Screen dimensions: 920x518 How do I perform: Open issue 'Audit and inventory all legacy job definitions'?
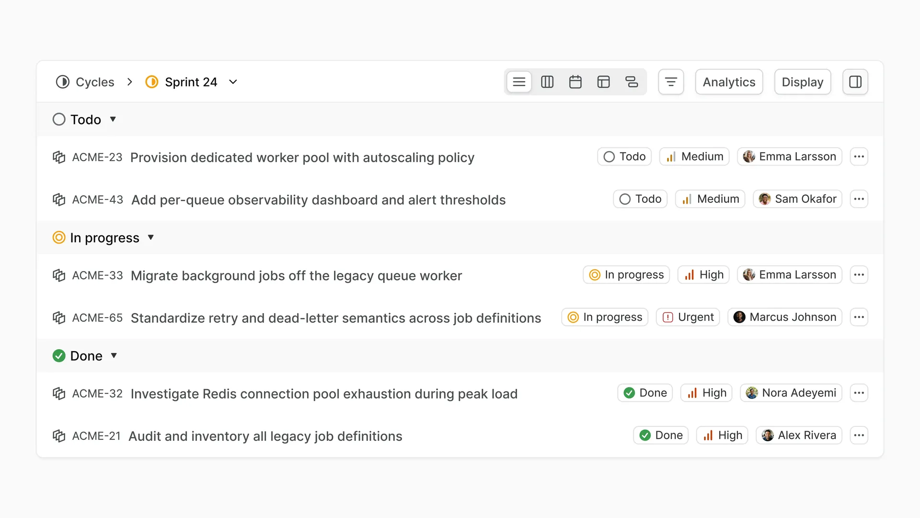[x=265, y=436]
